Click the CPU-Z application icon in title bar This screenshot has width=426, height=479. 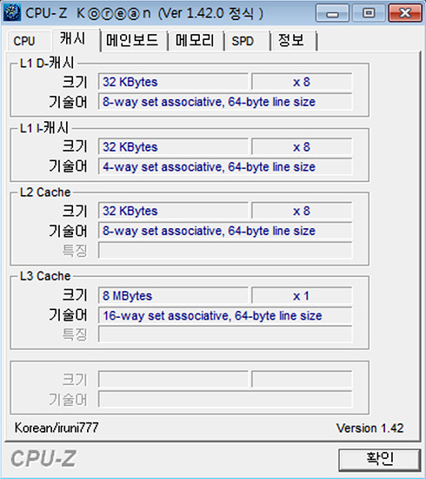(x=12, y=12)
